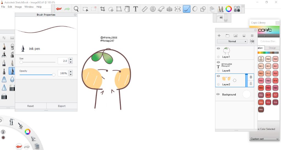Pick the R14 Copic color swatch
Viewport: 281px width, 150px height.
pyautogui.click(x=275, y=81)
